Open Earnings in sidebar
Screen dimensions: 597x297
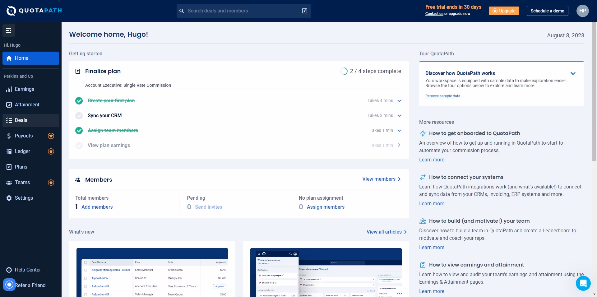pos(31,89)
